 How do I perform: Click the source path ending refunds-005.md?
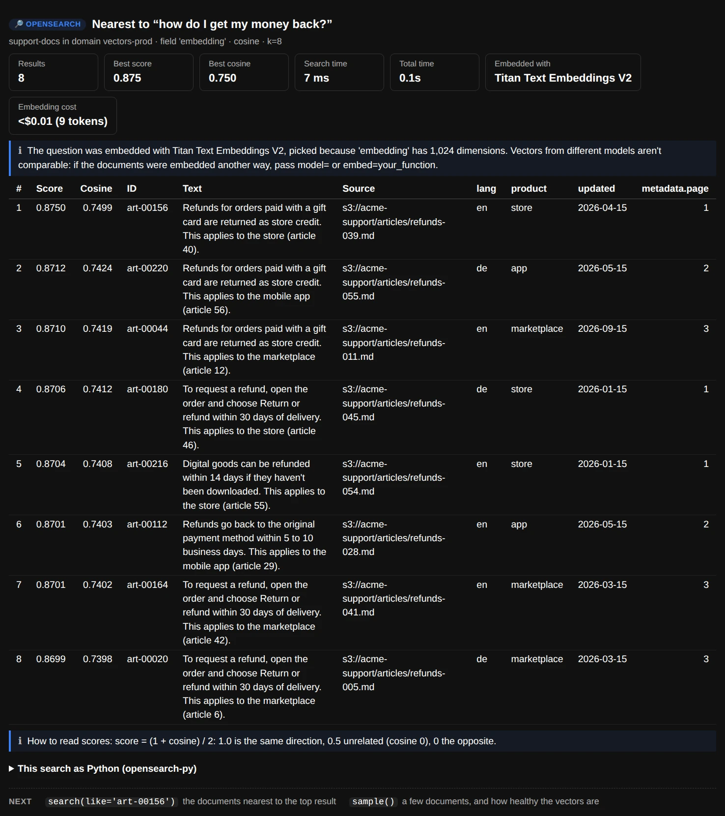(394, 673)
